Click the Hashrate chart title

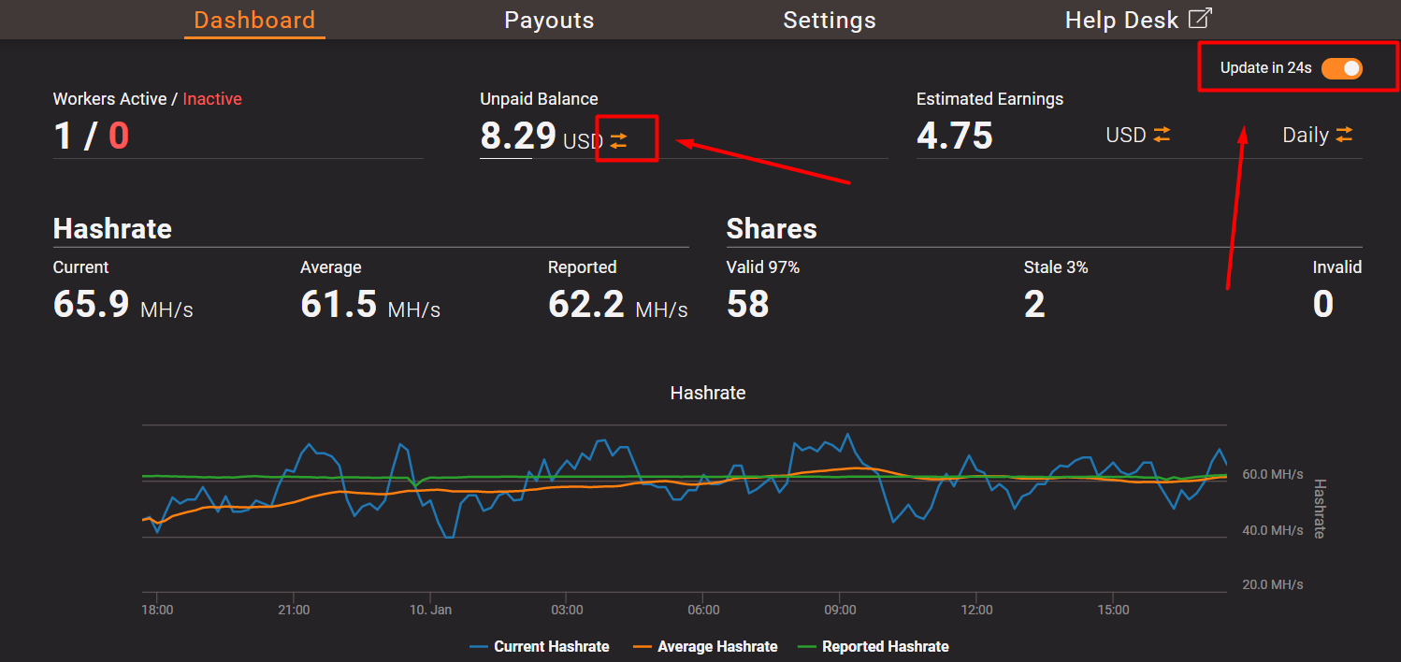(708, 394)
